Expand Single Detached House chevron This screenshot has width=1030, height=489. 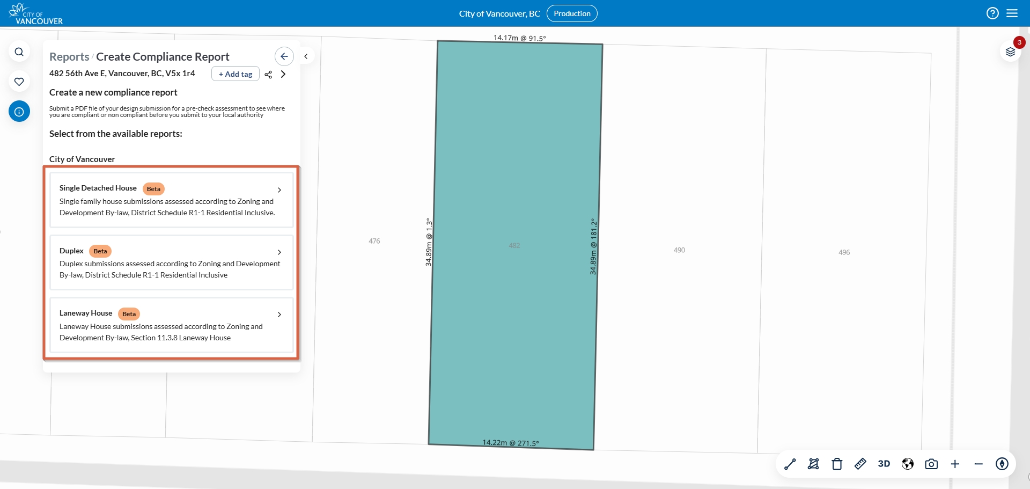coord(279,190)
